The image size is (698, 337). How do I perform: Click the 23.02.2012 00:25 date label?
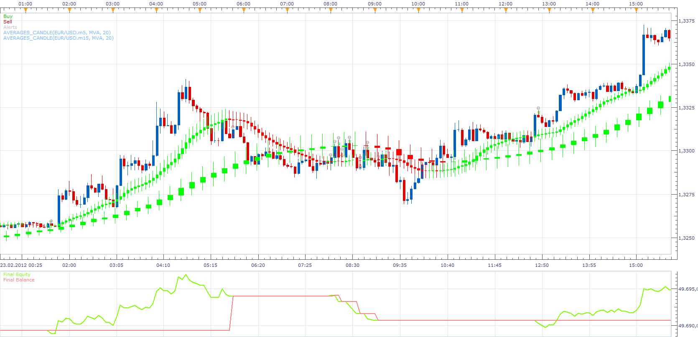[x=21, y=265]
